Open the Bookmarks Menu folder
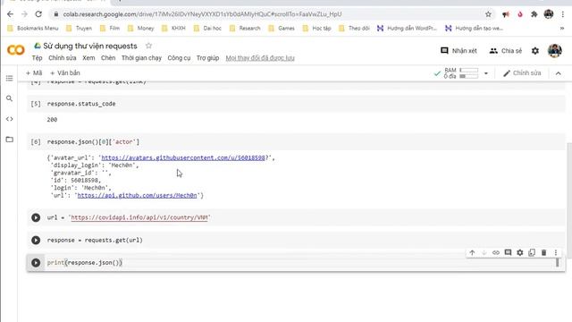 tap(33, 28)
